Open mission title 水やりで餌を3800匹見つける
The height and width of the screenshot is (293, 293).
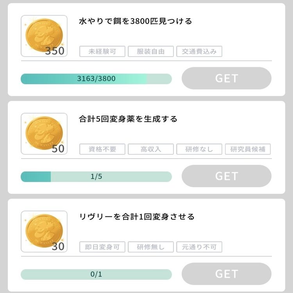[x=136, y=21]
